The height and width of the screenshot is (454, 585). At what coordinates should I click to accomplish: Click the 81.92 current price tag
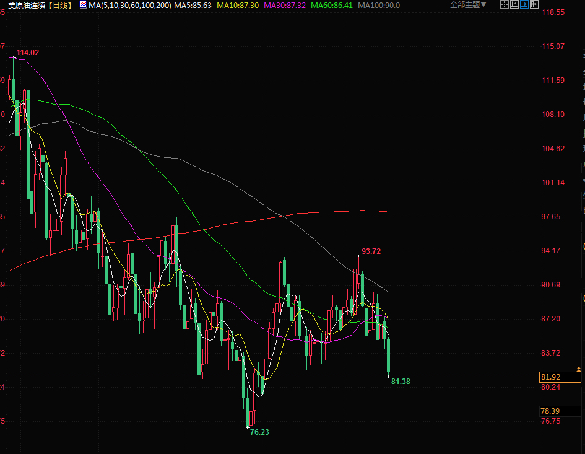coord(550,377)
